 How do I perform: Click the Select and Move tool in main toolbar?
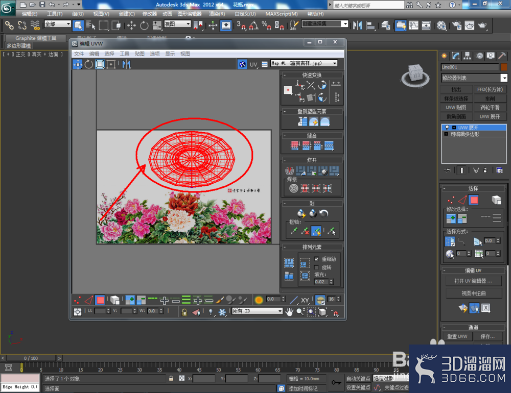(131, 25)
